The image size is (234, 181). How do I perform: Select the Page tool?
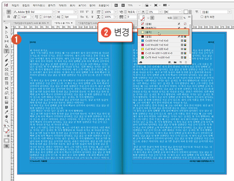point(7,37)
